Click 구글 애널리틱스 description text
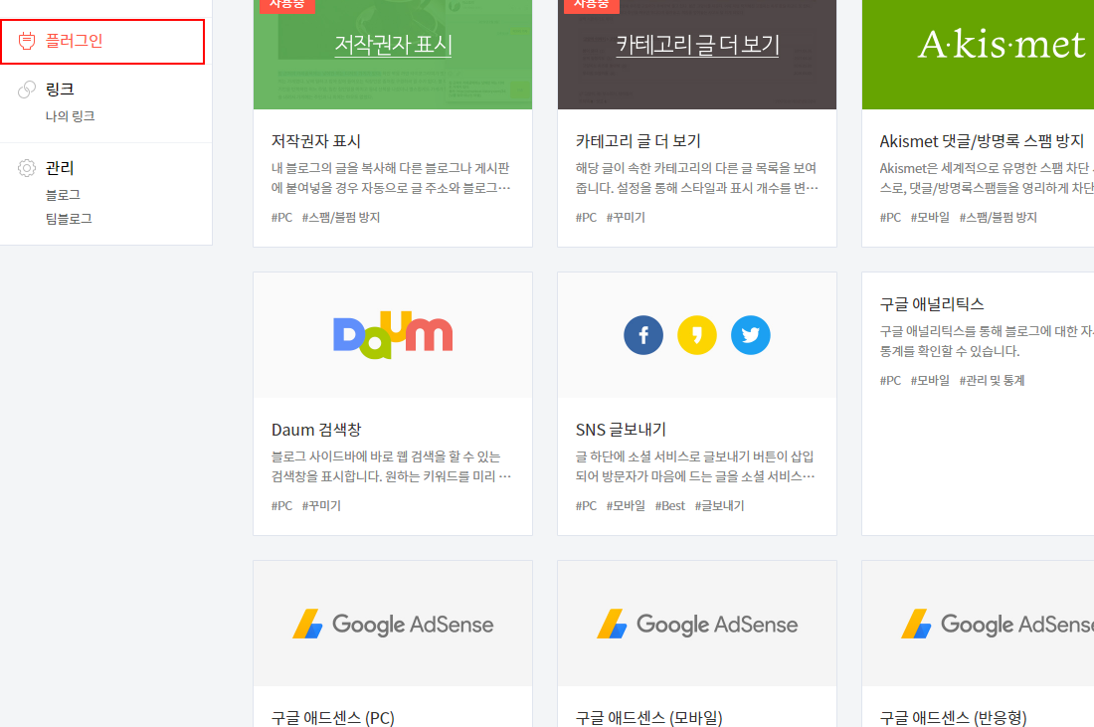The height and width of the screenshot is (727, 1094). [x=987, y=341]
